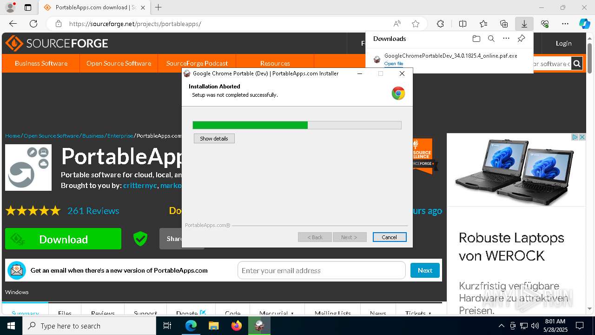The image size is (595, 335).
Task: Open the Business breadcrumb link
Action: [93, 136]
